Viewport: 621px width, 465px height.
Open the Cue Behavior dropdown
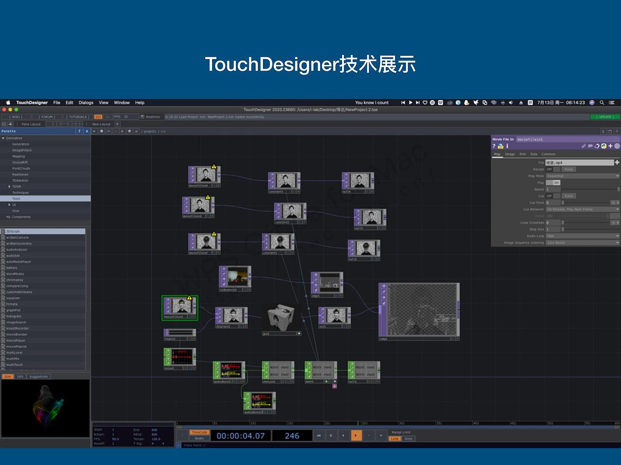click(x=583, y=209)
